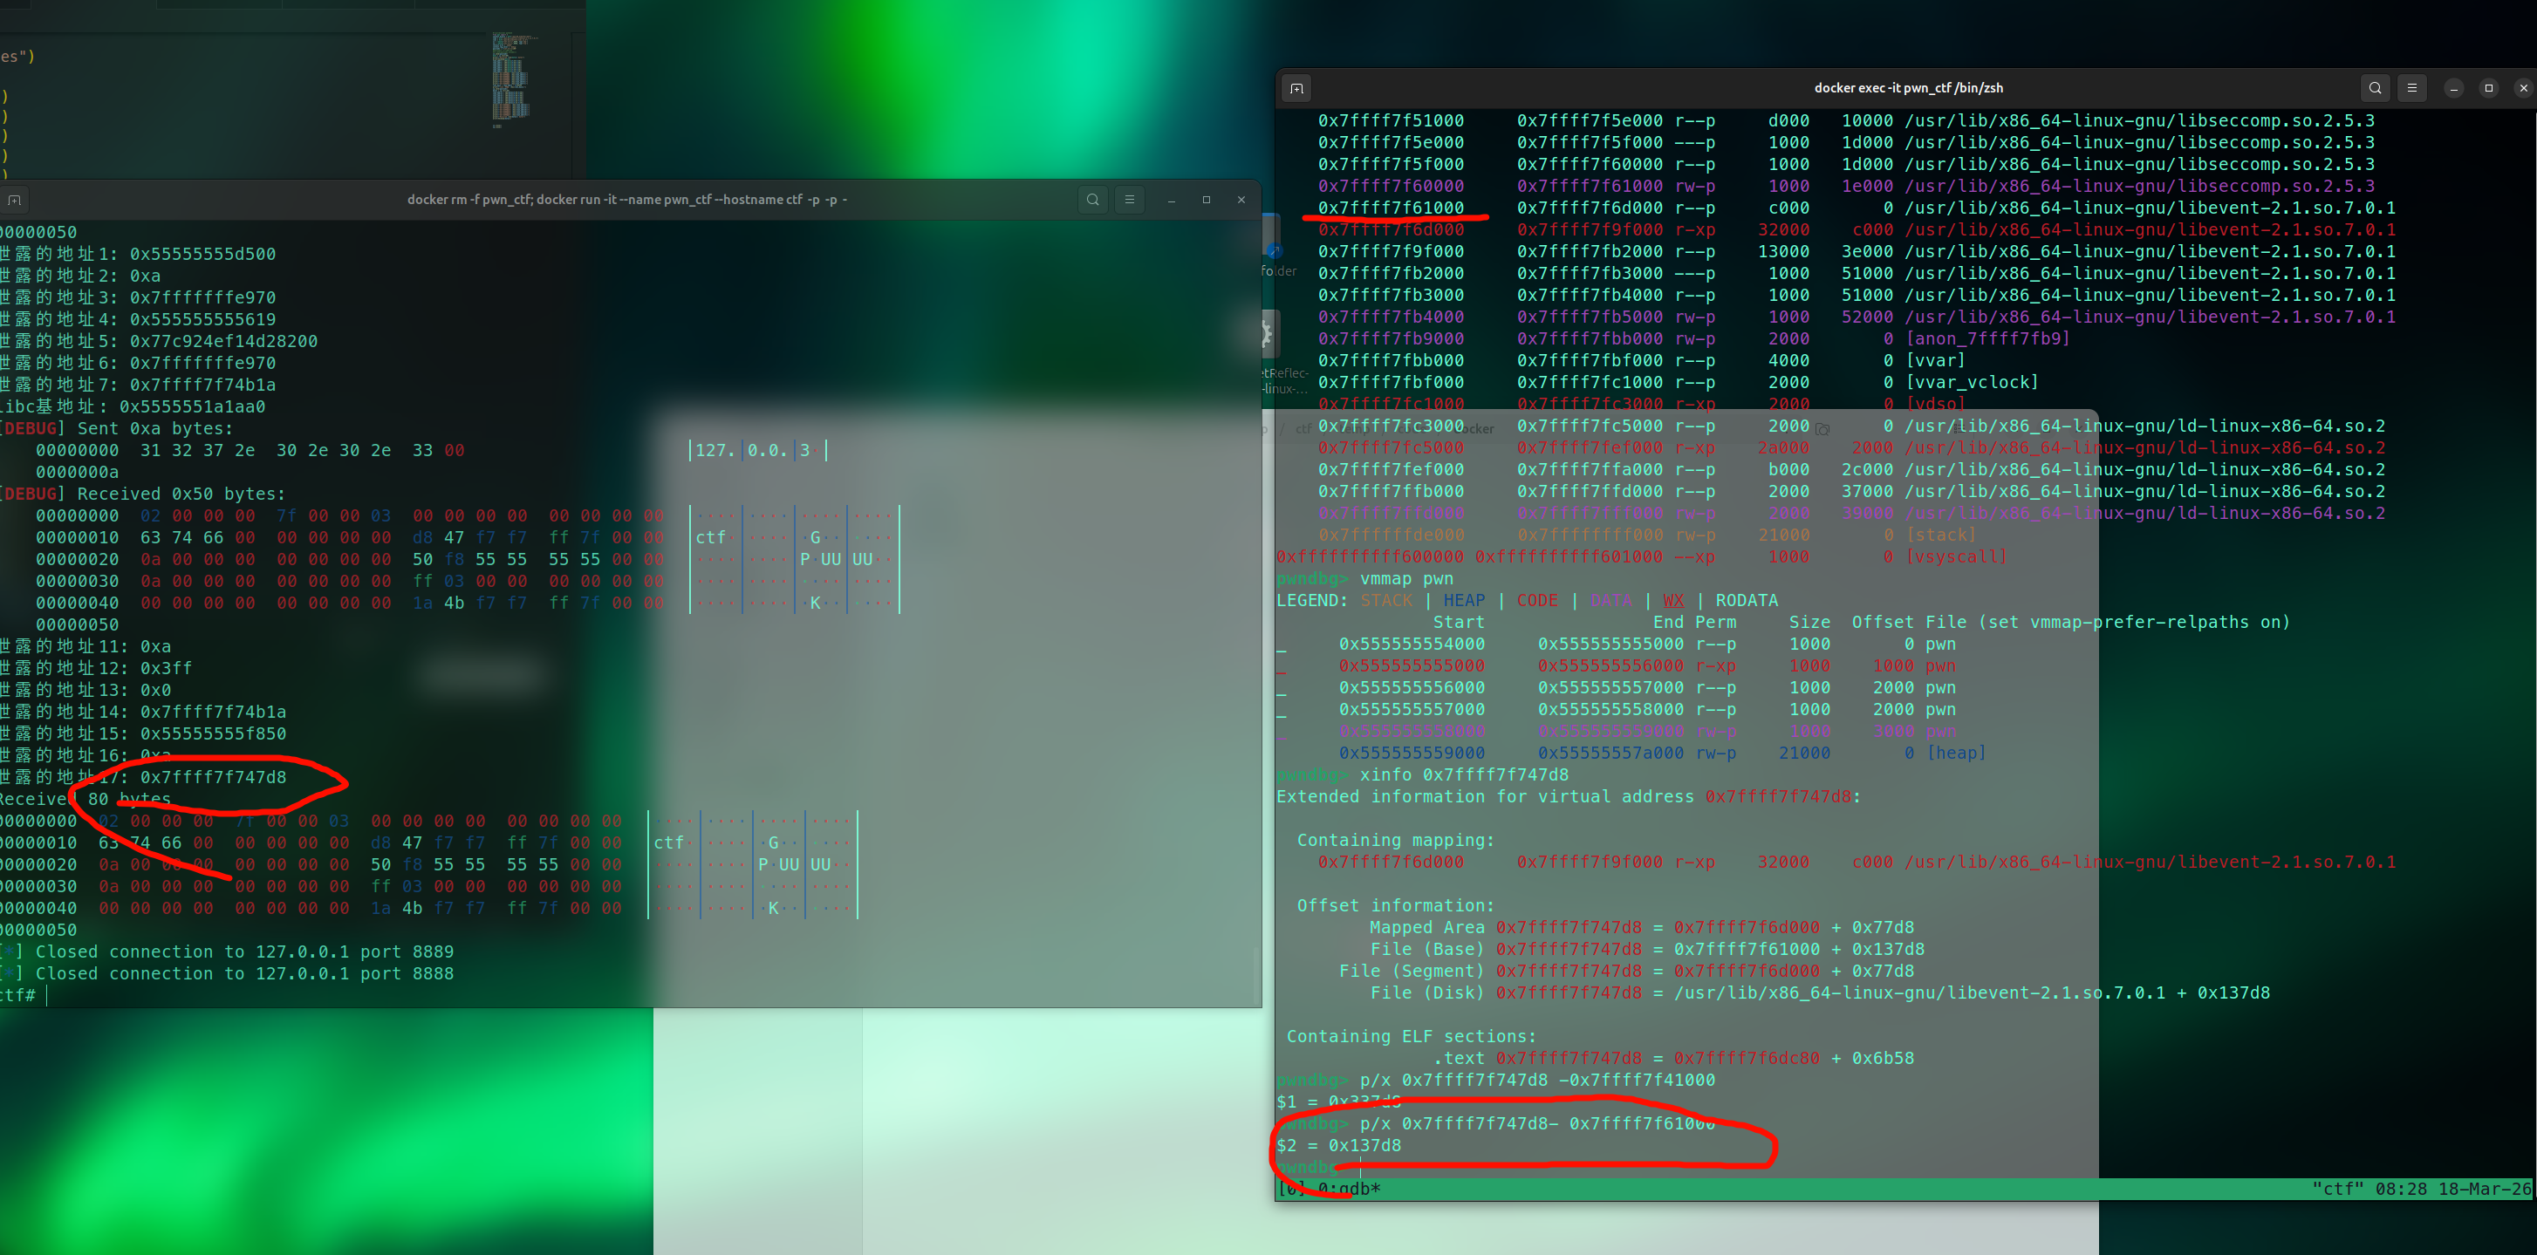Click the 'Containing mapping:' heading
This screenshot has height=1255, width=2537.
(1396, 840)
